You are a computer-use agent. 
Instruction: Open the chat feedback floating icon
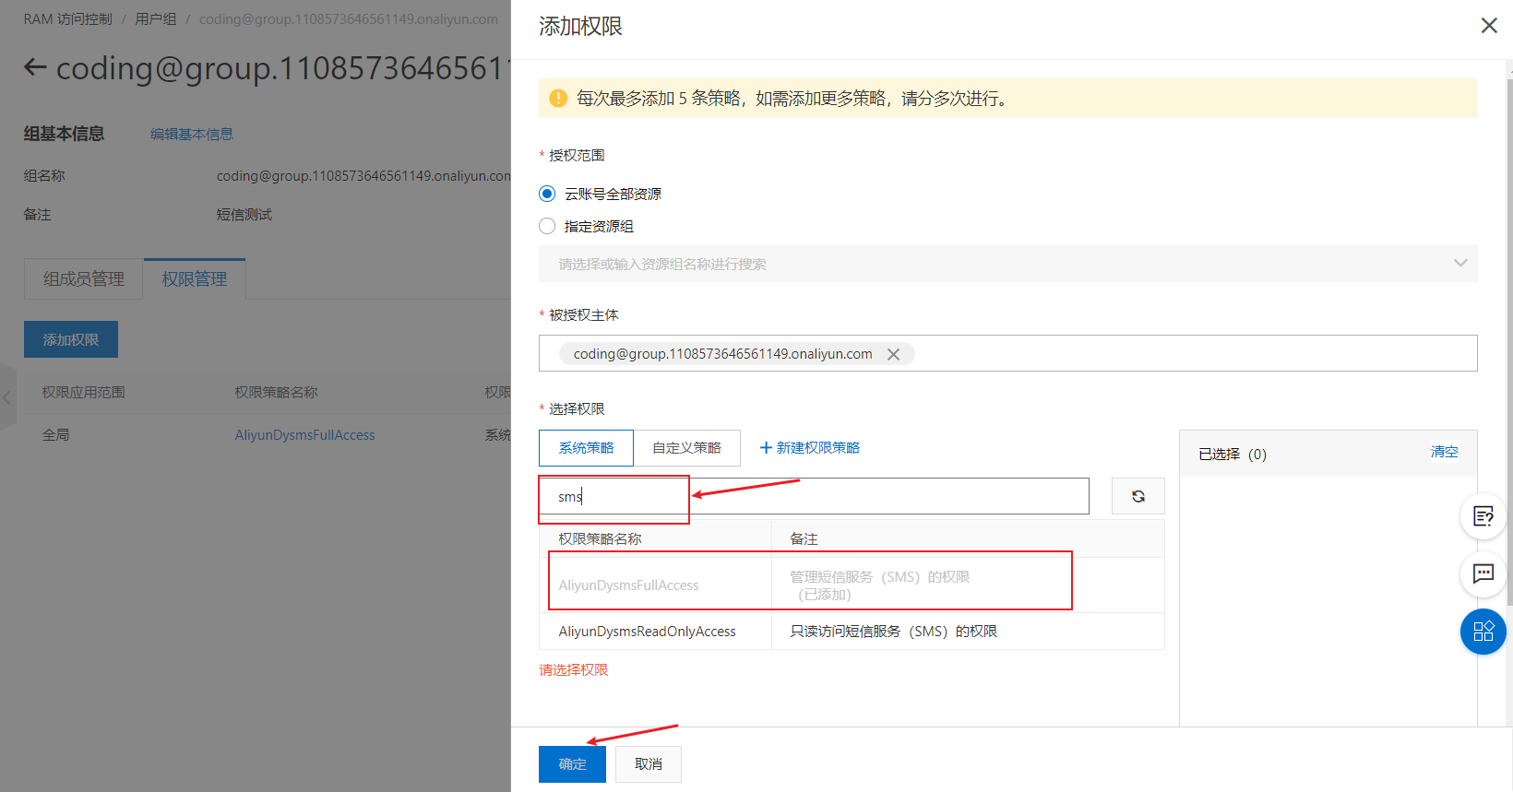click(1483, 574)
